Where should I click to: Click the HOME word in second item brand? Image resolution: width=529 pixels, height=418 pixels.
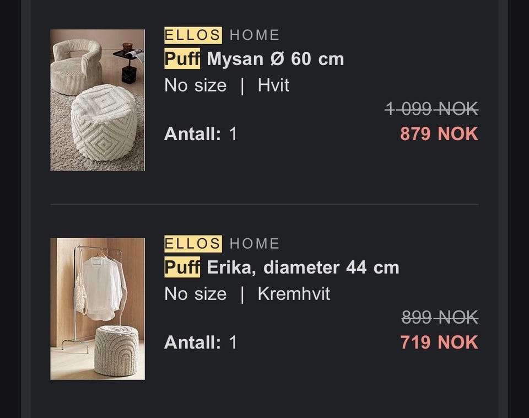tap(255, 244)
